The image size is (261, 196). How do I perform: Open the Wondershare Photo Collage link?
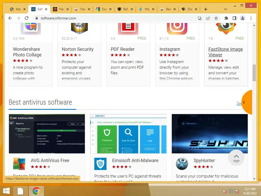tap(27, 52)
